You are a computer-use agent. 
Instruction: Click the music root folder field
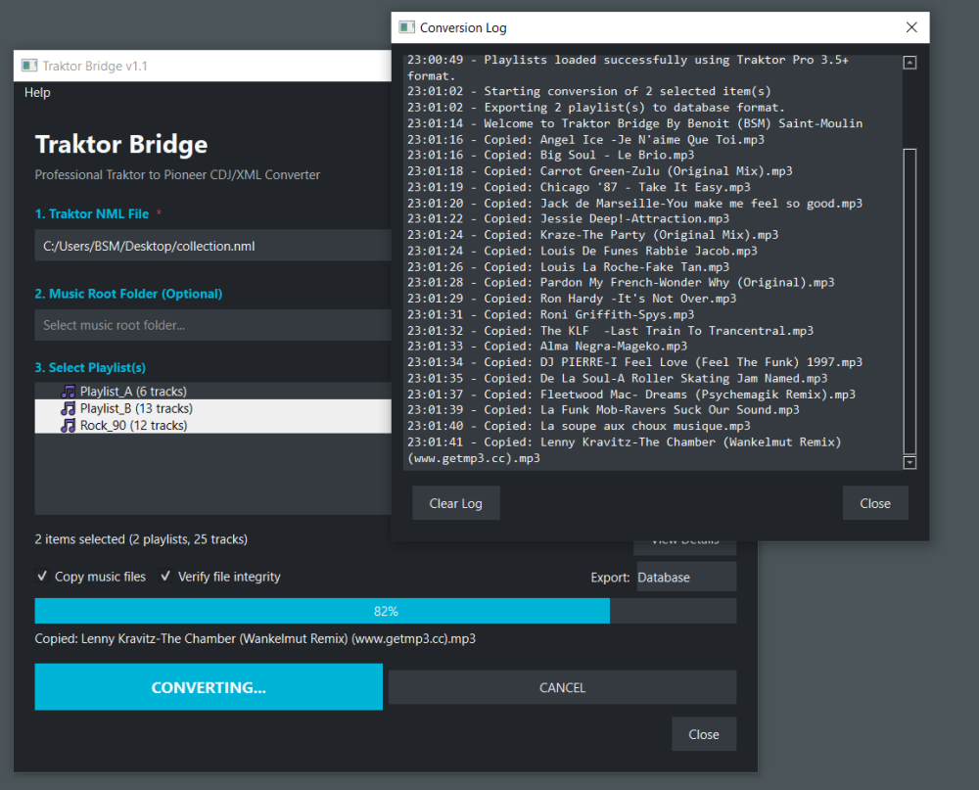click(x=212, y=325)
